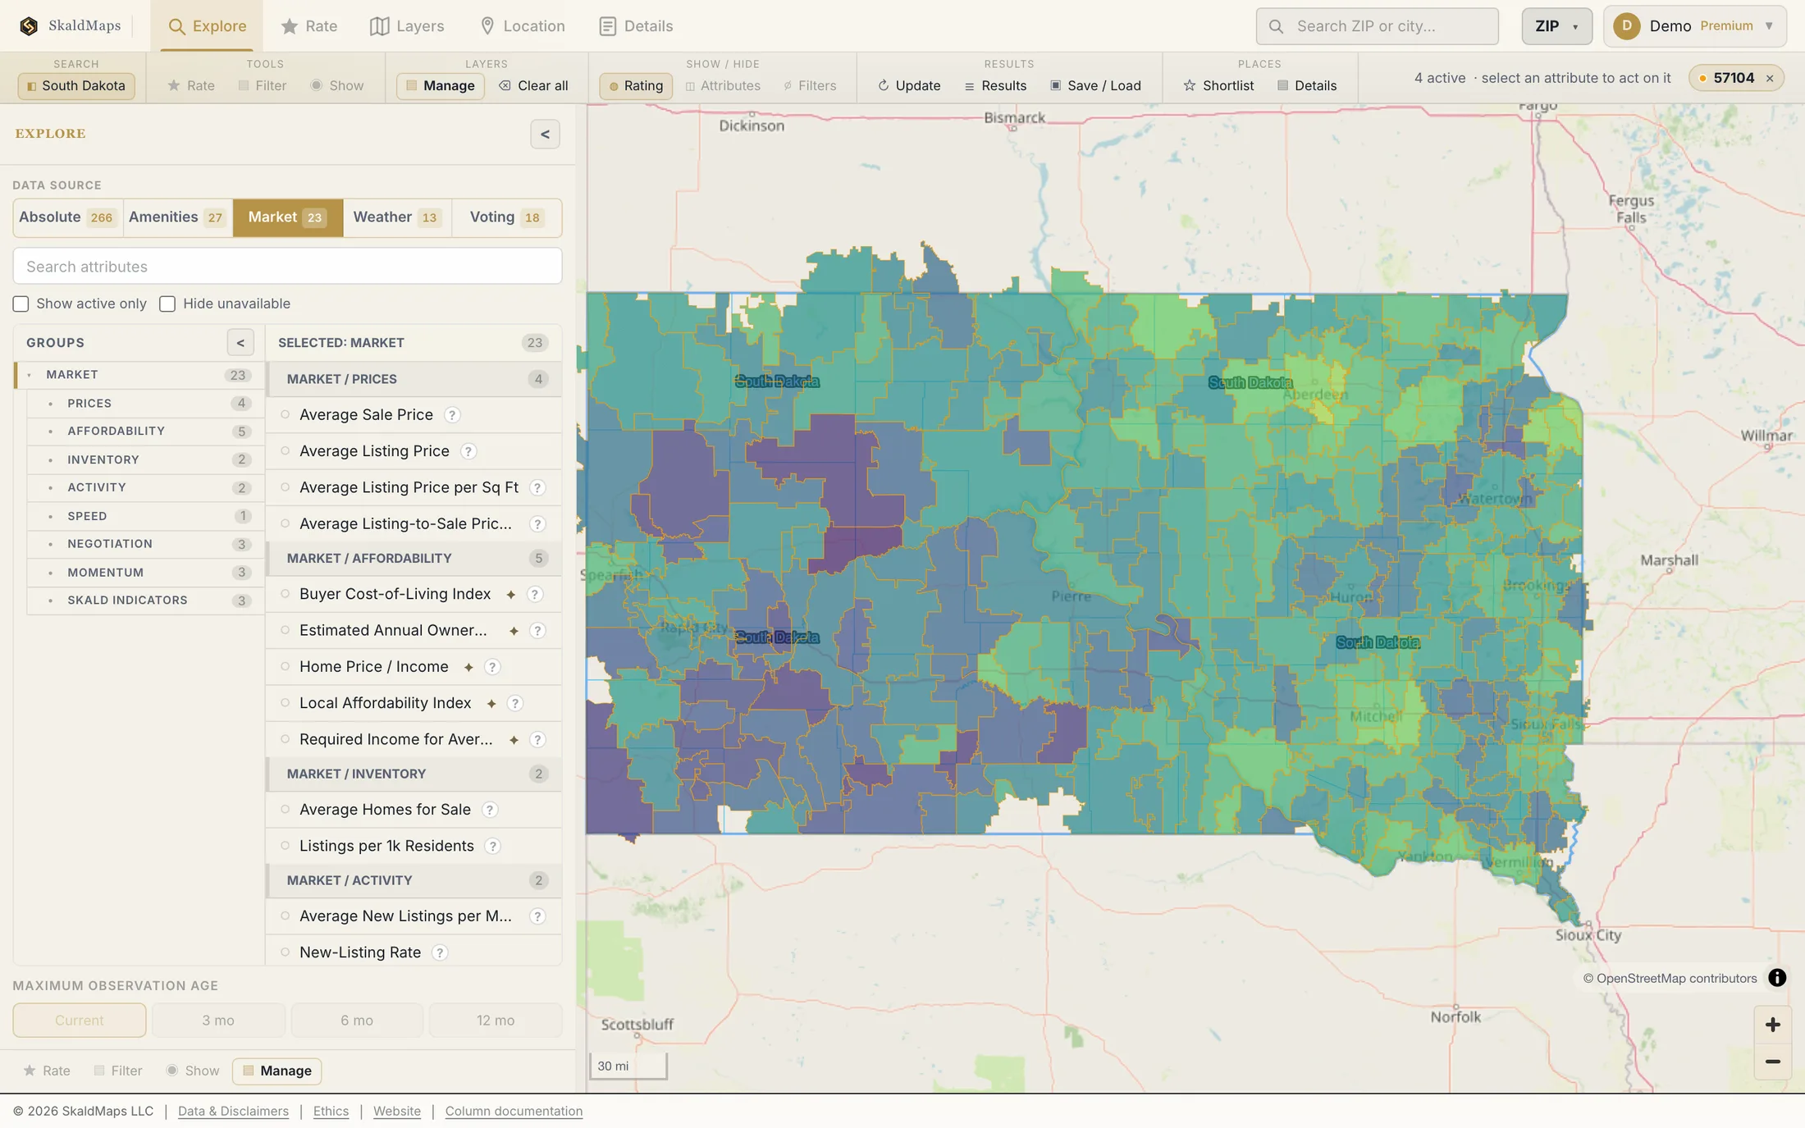Select Local Affordability Index attribute radio
The width and height of the screenshot is (1805, 1128).
pos(286,703)
